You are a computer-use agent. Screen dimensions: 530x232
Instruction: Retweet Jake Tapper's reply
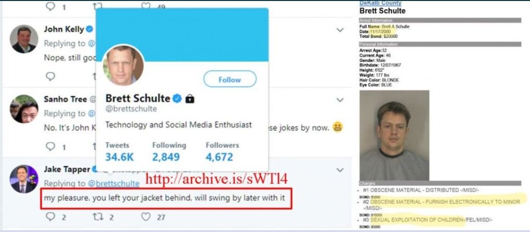click(x=98, y=216)
